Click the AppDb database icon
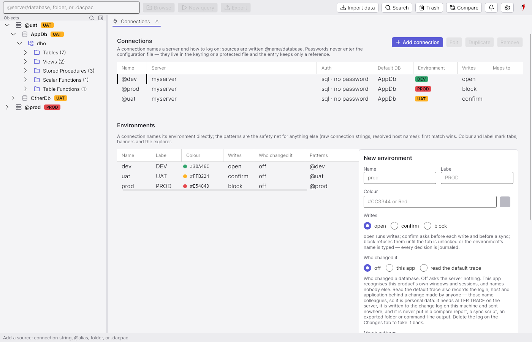Screen dimensions: 532x342 point(25,34)
